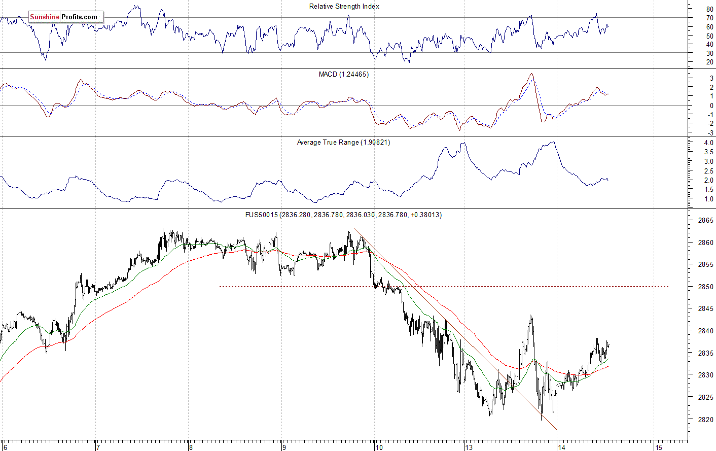
Task: Click price axis label 2825
Action: (x=705, y=397)
